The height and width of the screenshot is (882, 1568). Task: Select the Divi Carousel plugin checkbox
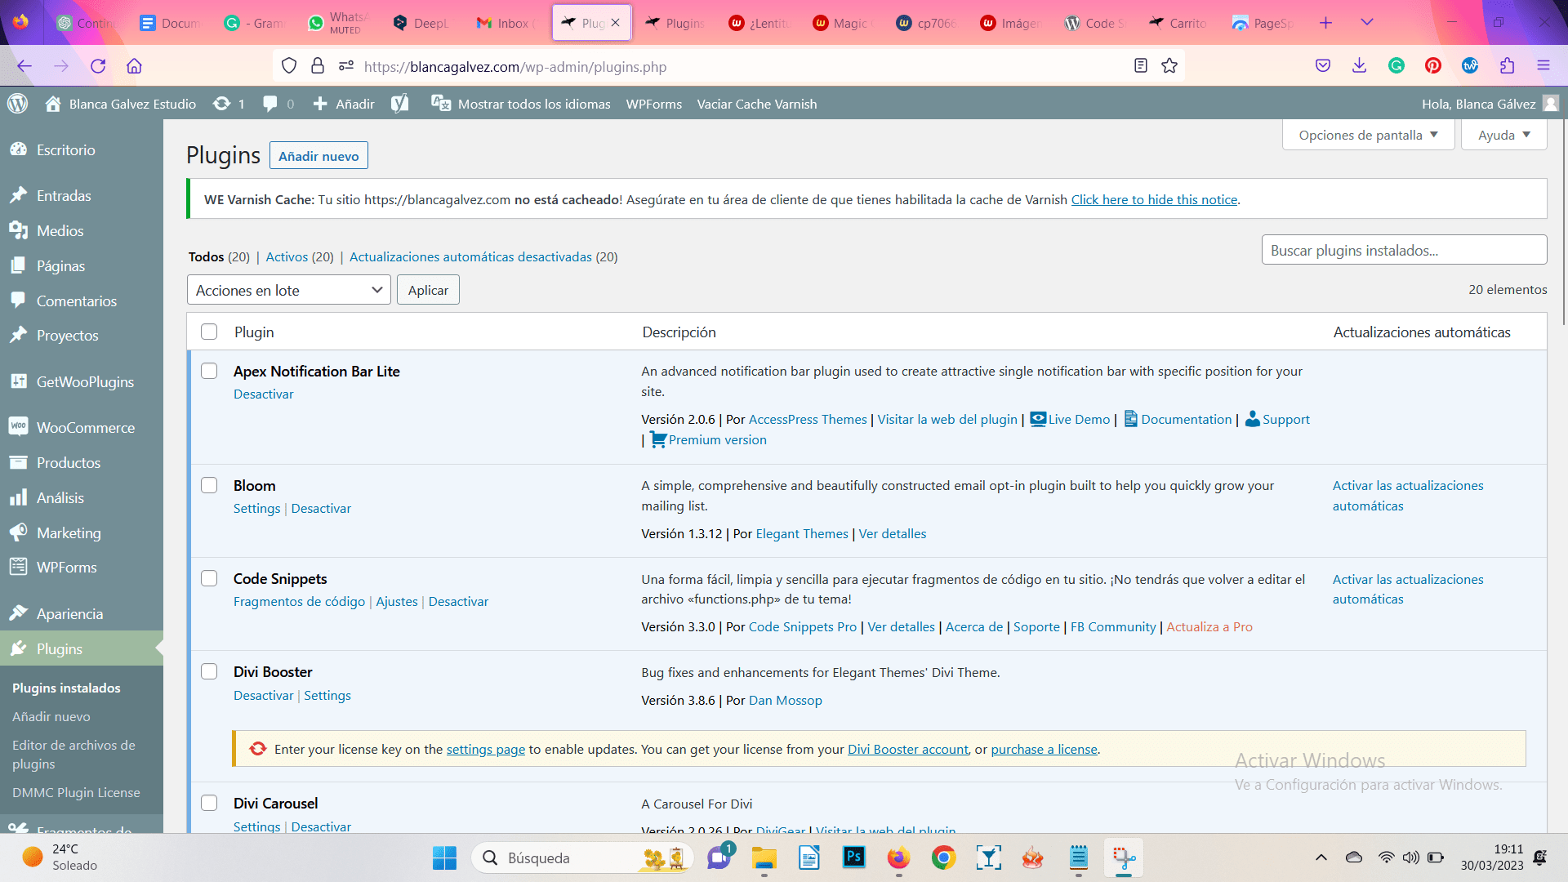tap(209, 803)
